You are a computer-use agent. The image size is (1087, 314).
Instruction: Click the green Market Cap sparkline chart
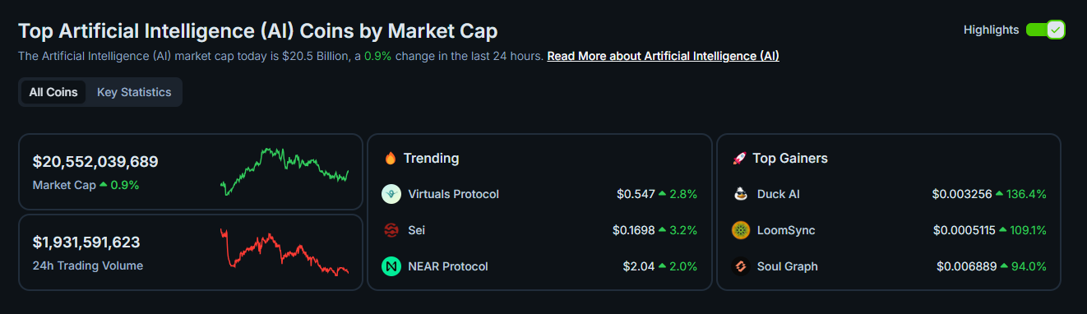(284, 170)
